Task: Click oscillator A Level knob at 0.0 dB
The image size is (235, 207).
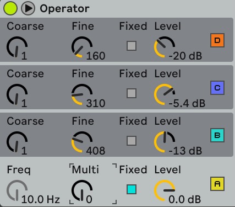Action: point(165,190)
